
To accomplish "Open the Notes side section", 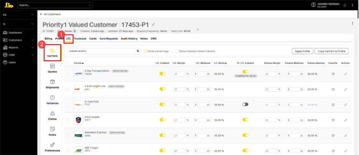I will click(52, 132).
